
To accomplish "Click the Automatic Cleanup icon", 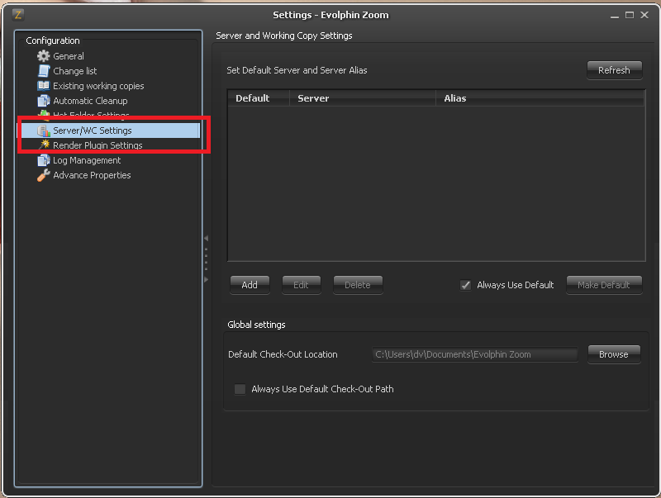I will click(x=44, y=101).
